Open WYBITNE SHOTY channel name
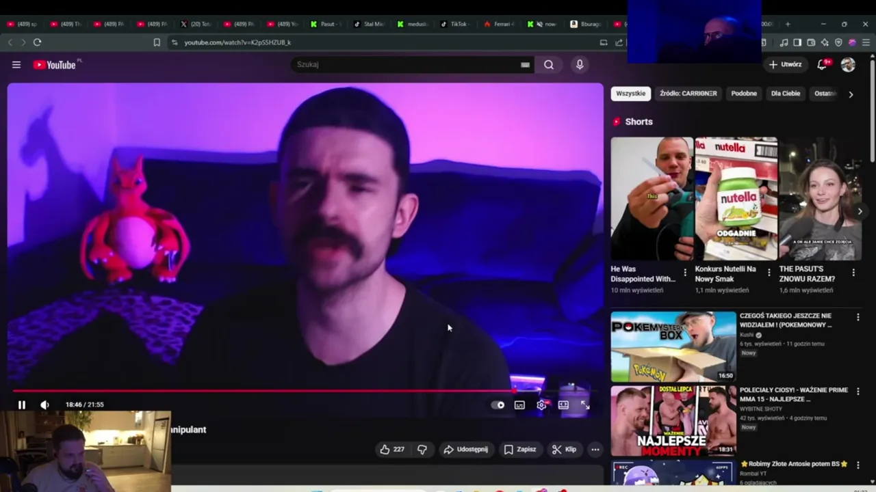 pos(760,409)
